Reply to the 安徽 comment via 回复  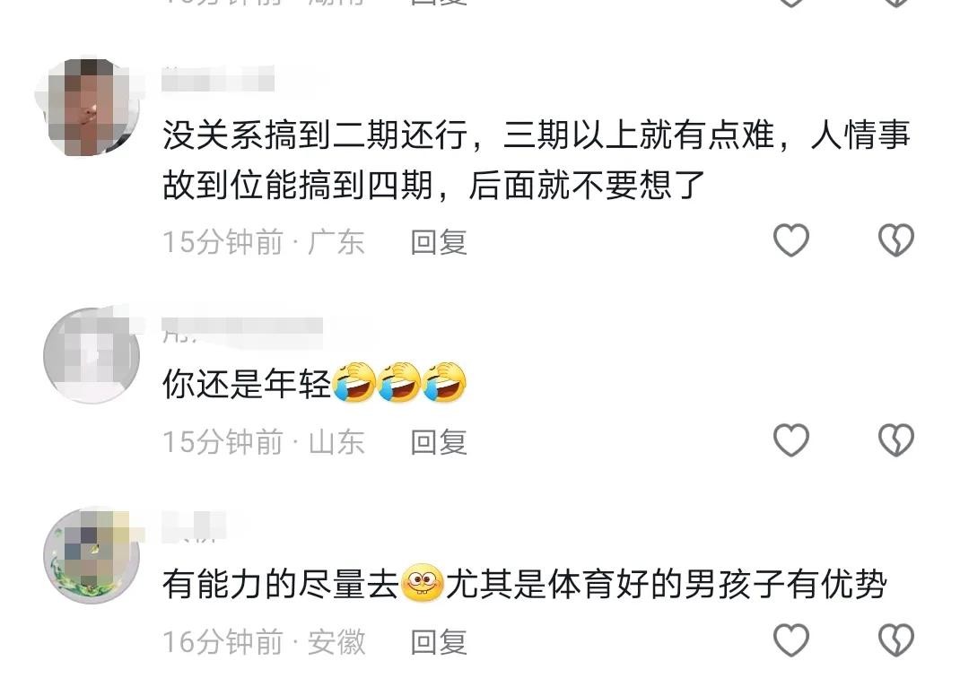pyautogui.click(x=439, y=642)
